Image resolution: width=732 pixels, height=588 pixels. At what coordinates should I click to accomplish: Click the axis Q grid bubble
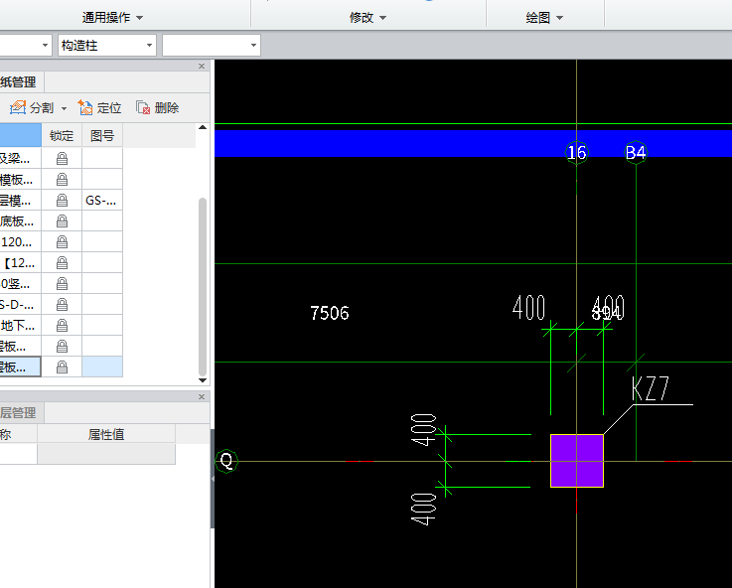coord(226,461)
